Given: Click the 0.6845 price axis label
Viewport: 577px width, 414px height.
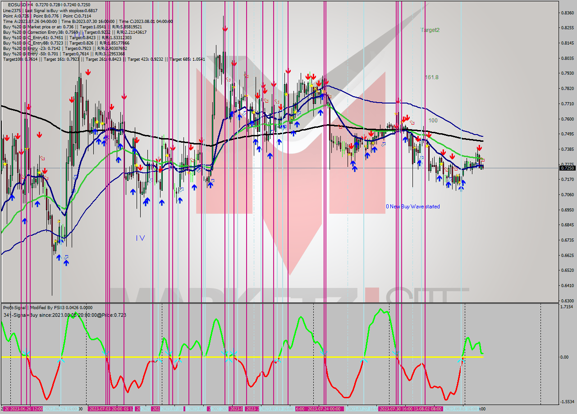Looking at the screenshot, I should 567,225.
